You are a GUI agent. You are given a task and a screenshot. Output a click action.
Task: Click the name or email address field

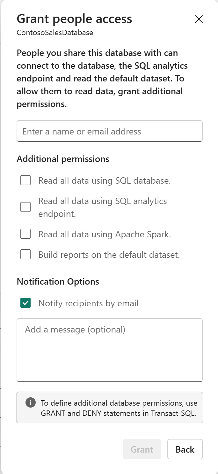coord(110,131)
